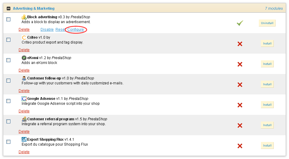Screen dimensions: 289x159
Task: Uninstall the Block advertising module
Action: (x=267, y=23)
